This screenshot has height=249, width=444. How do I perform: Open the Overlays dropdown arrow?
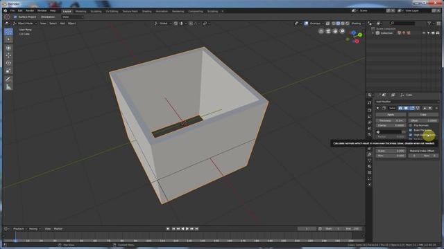click(x=323, y=24)
